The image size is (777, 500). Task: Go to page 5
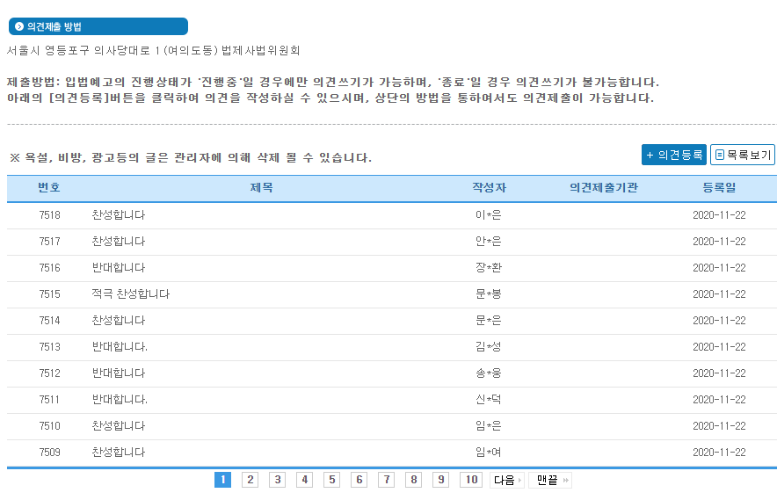(331, 480)
